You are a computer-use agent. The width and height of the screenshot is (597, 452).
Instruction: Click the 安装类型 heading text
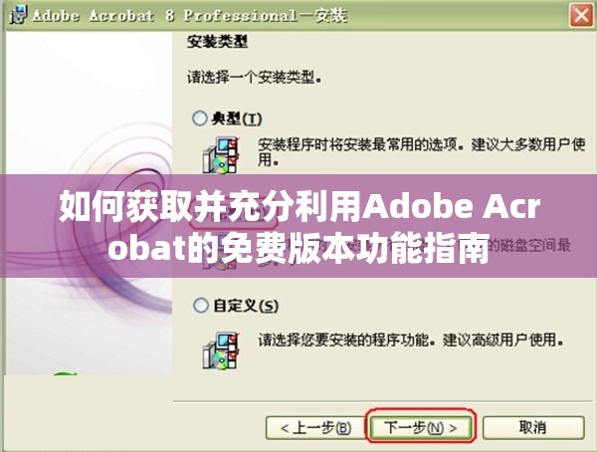pos(217,42)
